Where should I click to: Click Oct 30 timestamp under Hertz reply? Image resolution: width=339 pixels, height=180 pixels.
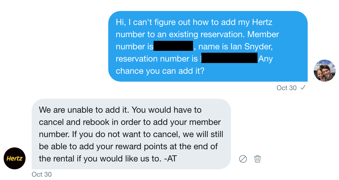(42, 175)
